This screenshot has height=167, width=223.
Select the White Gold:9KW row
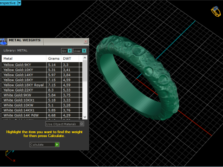(42, 95)
